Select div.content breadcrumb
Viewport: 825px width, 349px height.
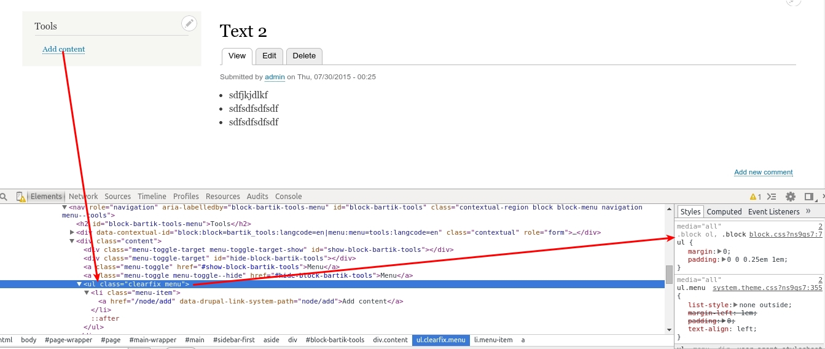pos(390,340)
